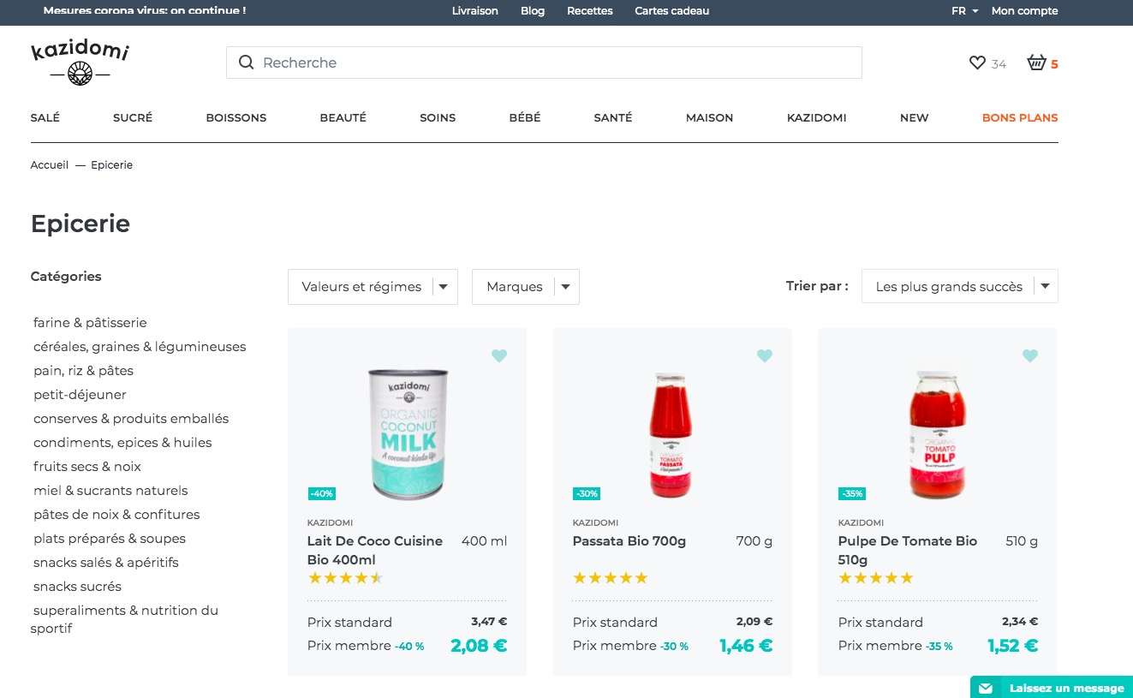Select category miel & sucrants naturels
The width and height of the screenshot is (1133, 698).
click(x=110, y=491)
